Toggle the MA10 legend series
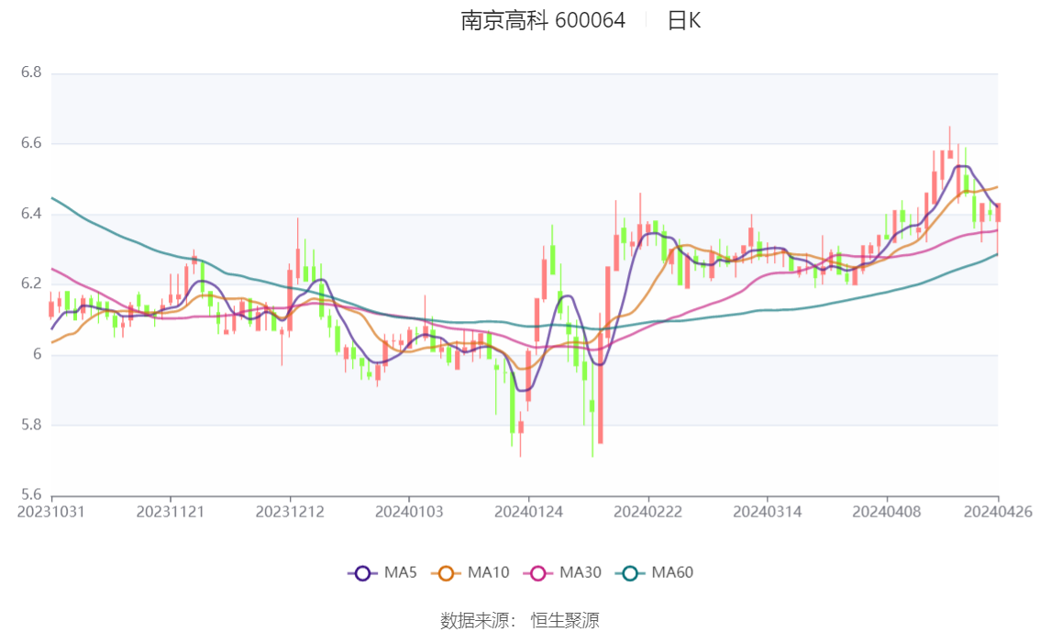Viewport: 1040px width, 632px height. (470, 573)
